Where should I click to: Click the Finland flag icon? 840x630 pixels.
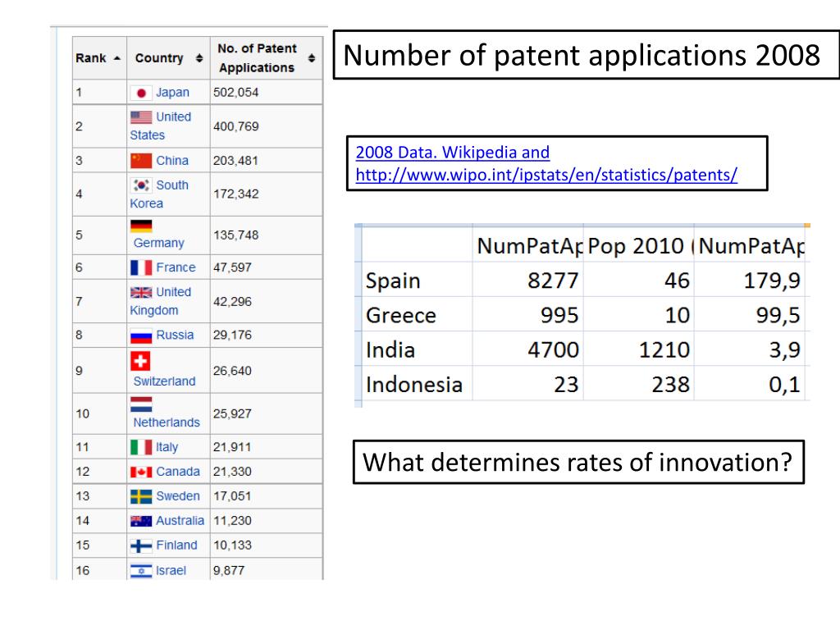[141, 546]
